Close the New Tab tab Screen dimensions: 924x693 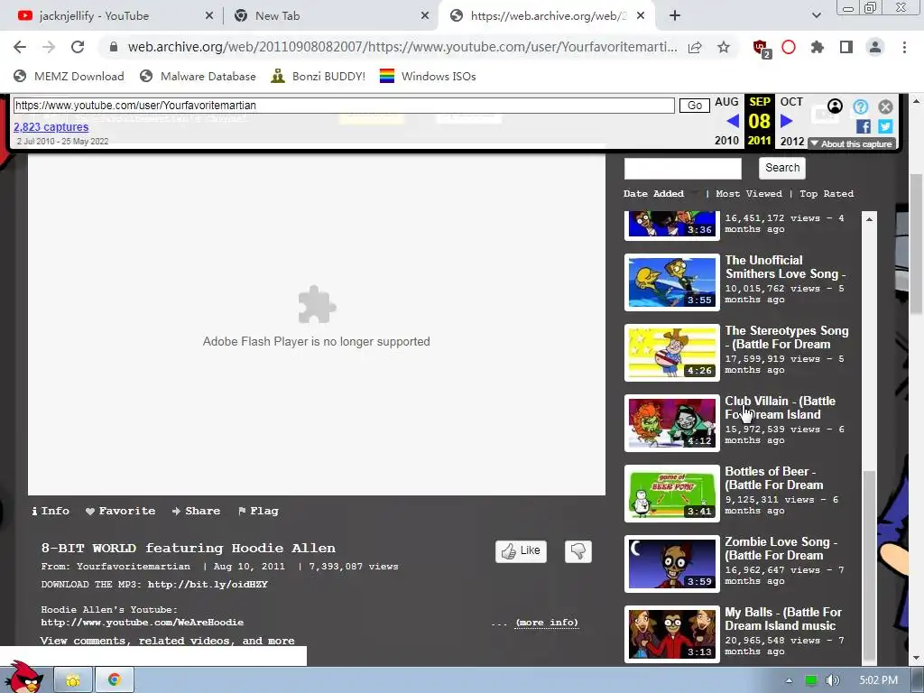click(x=425, y=16)
